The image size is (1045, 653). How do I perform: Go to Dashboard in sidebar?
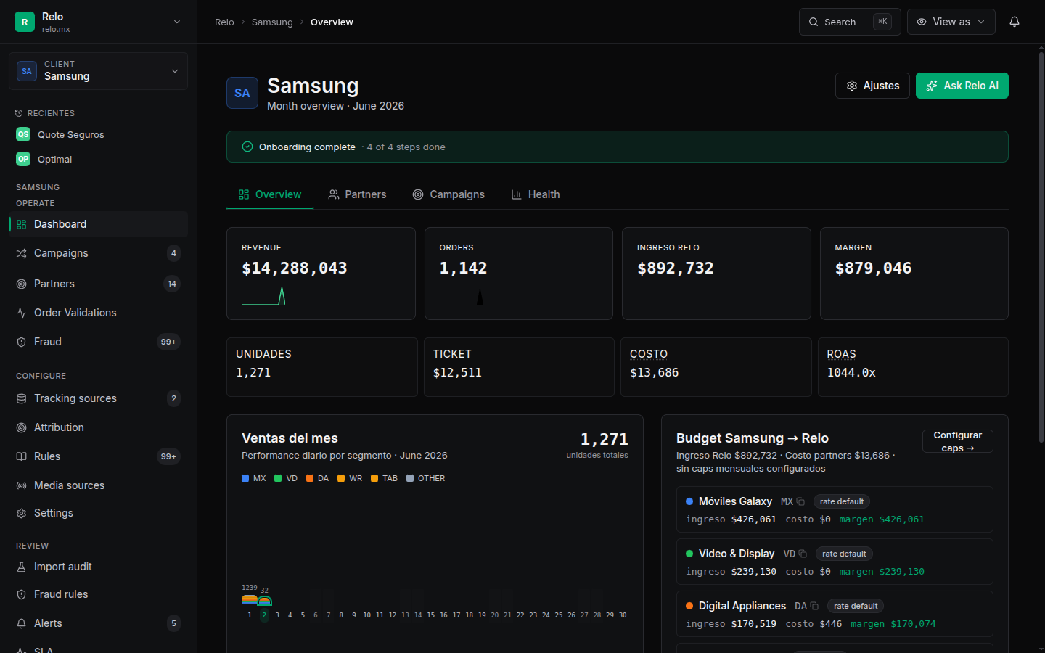[98, 224]
